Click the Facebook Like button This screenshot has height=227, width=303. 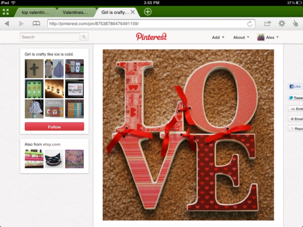[x=295, y=86]
